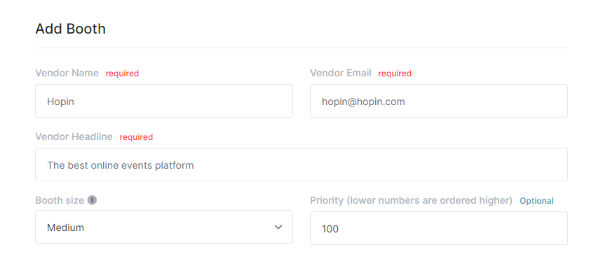Click the Vendor Headline label
603x266 pixels.
(x=74, y=136)
